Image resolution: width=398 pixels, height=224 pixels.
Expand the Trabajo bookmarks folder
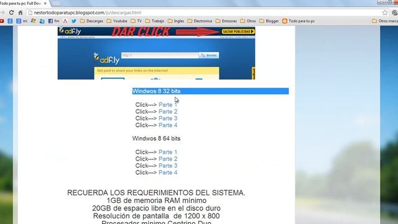(155, 21)
